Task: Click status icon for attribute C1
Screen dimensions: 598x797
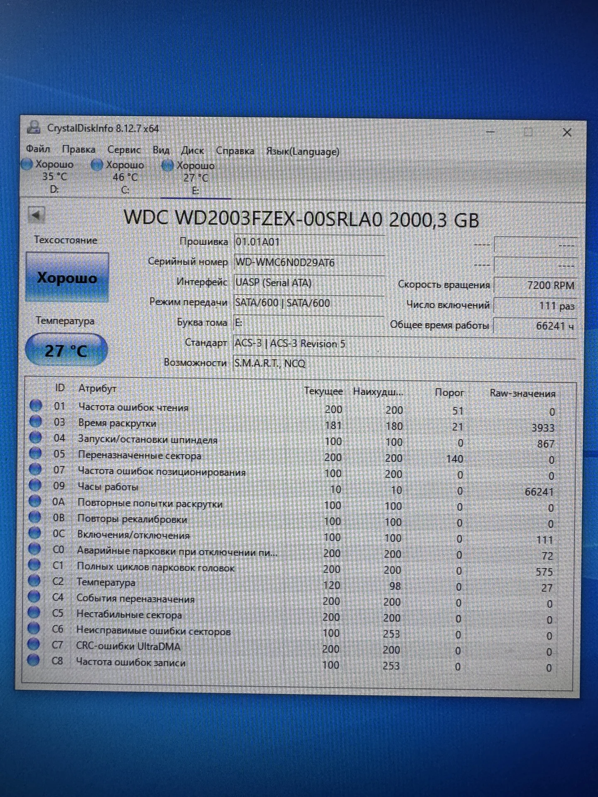Action: point(34,565)
